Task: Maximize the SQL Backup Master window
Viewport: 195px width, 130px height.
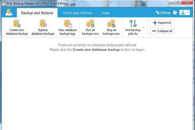Action: click(x=178, y=3)
